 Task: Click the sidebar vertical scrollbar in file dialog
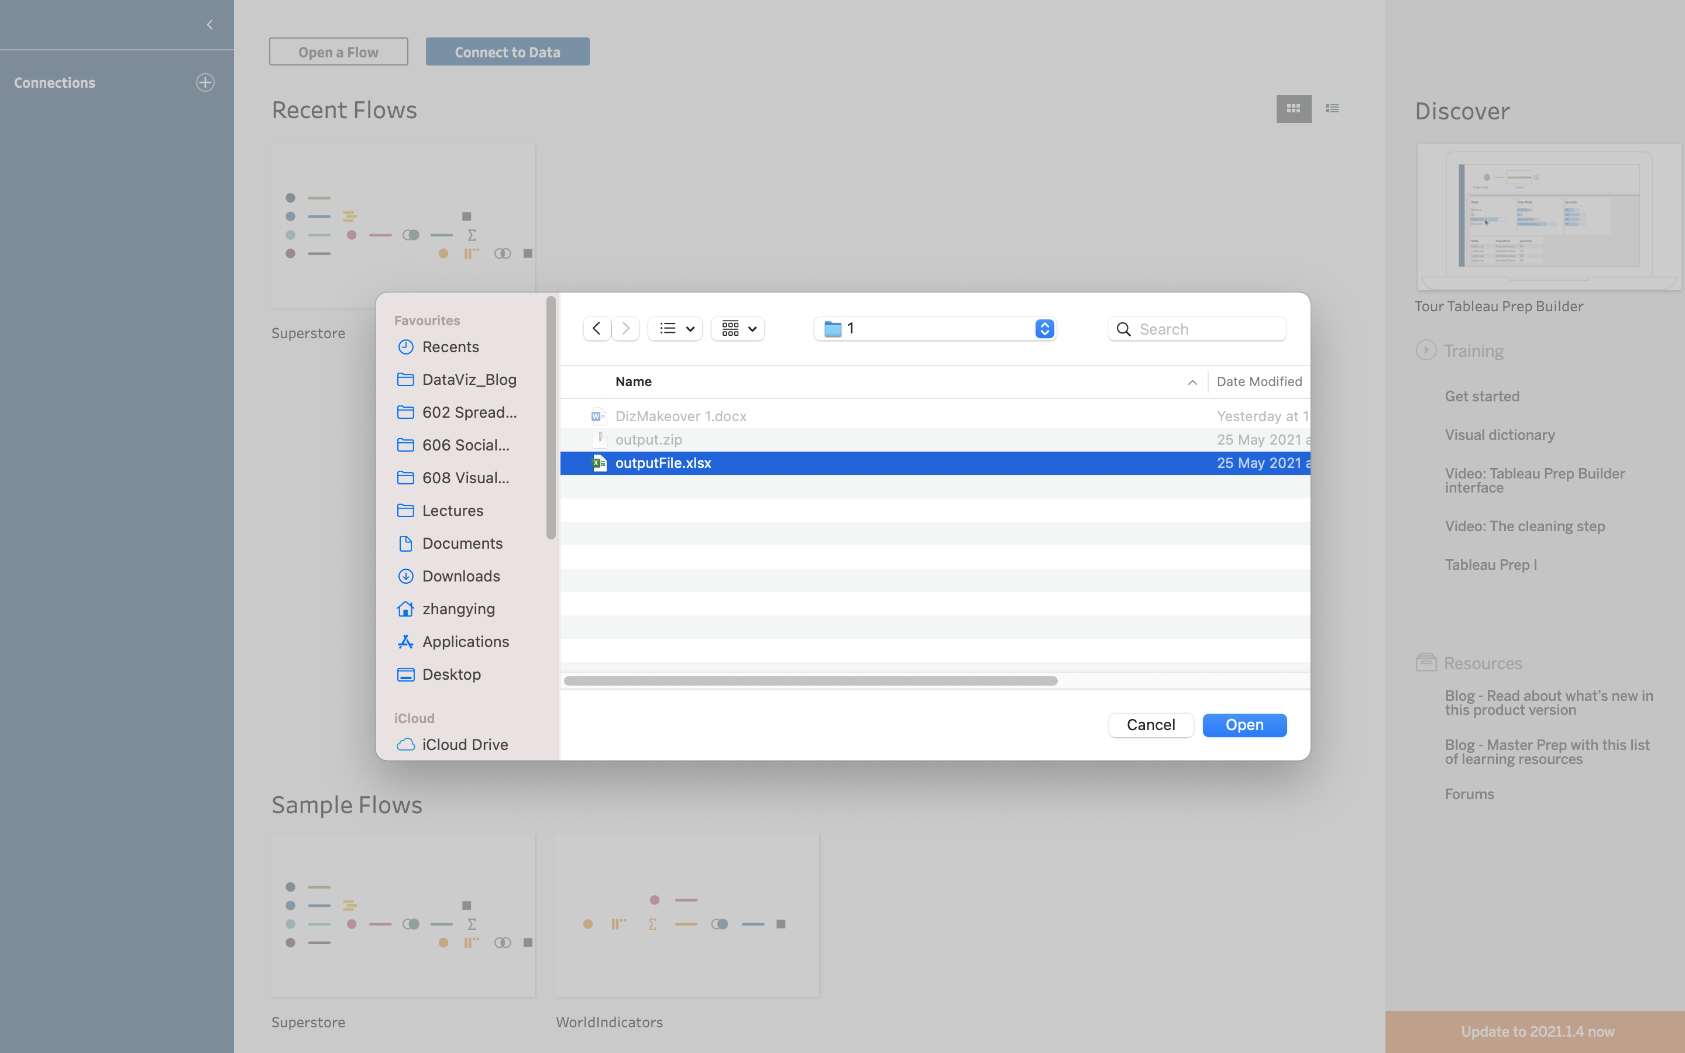pos(551,418)
